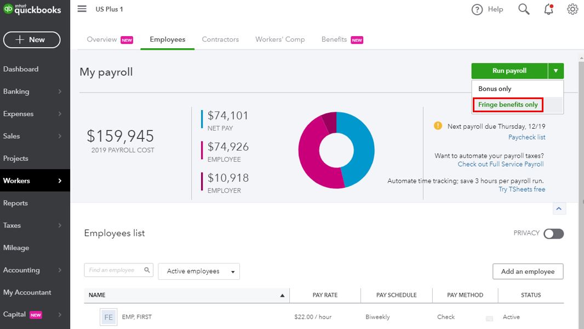
Task: Open the hamburger navigation menu
Action: pyautogui.click(x=82, y=9)
